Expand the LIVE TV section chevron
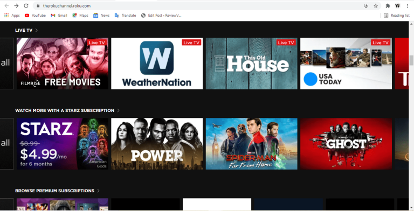This screenshot has height=211, width=414. pyautogui.click(x=37, y=30)
